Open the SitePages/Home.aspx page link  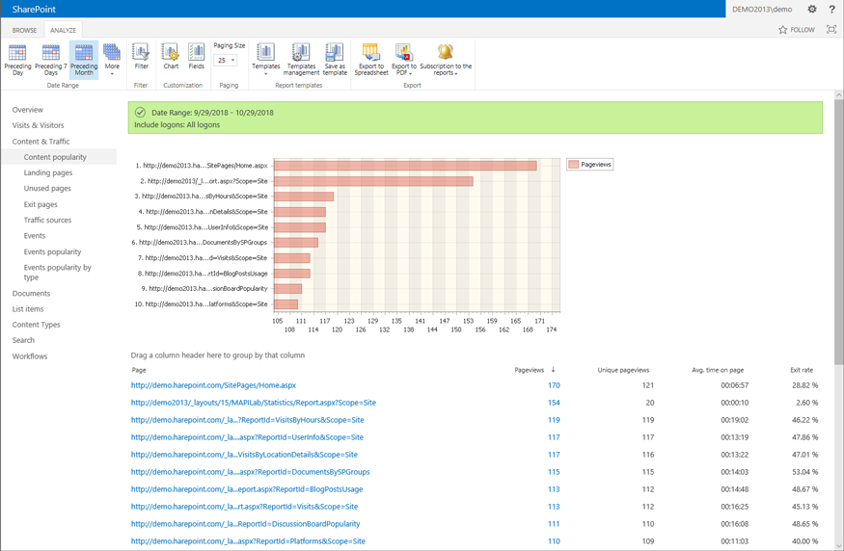pos(213,385)
